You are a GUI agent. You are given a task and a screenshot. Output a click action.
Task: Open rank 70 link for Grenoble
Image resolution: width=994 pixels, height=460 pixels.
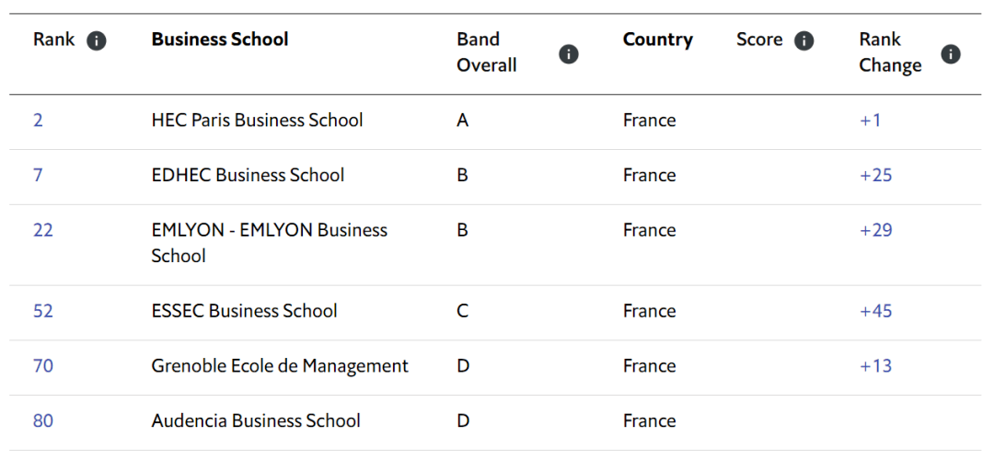(x=43, y=366)
